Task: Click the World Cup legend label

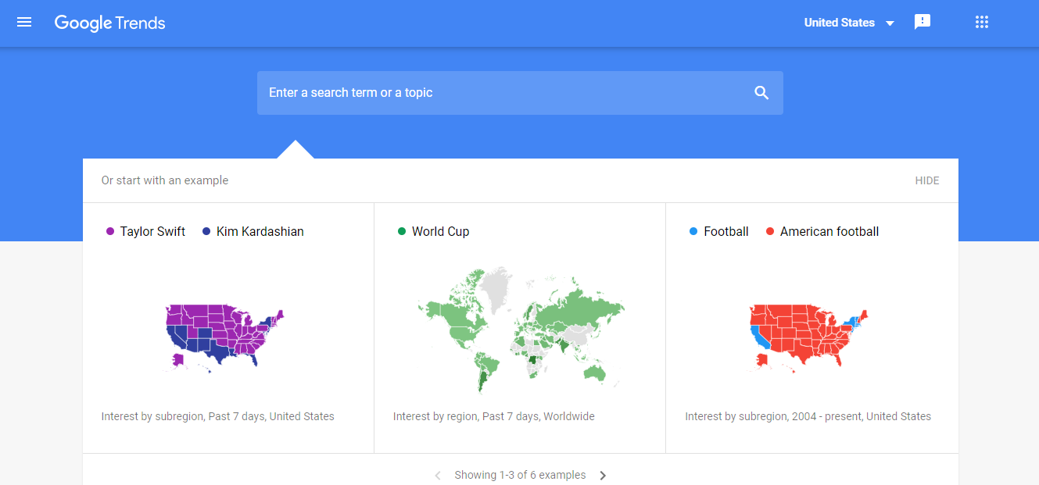Action: [x=441, y=231]
